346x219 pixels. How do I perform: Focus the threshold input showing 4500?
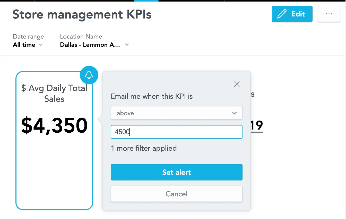pyautogui.click(x=176, y=132)
